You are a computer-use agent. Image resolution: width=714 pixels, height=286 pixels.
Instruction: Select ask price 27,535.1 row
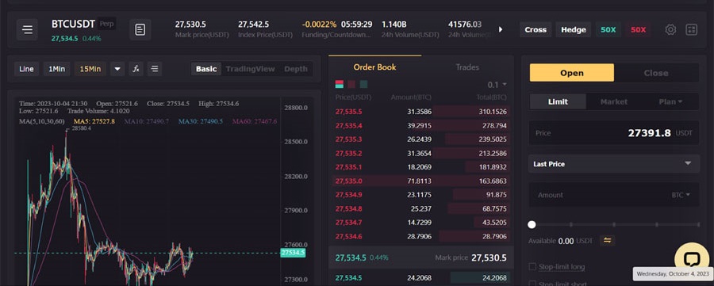click(x=421, y=167)
